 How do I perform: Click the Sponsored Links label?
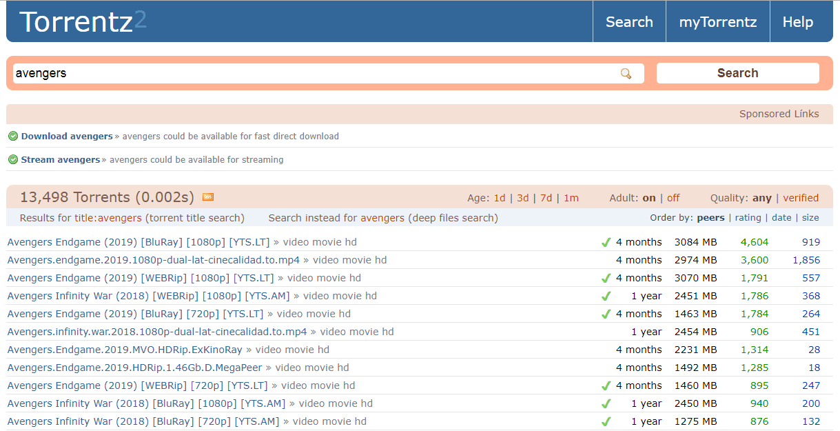(x=779, y=114)
